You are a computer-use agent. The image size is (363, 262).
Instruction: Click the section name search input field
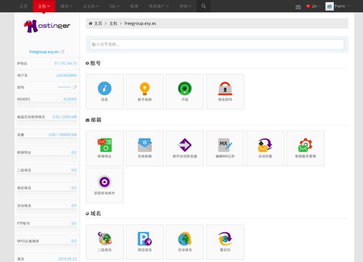point(217,44)
